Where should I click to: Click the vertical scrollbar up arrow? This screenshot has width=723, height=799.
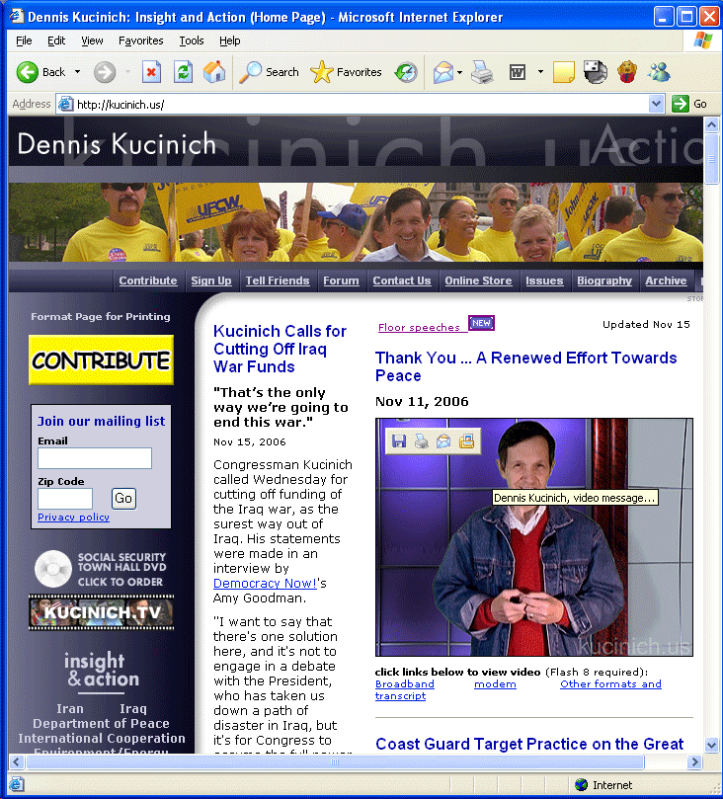pyautogui.click(x=711, y=123)
